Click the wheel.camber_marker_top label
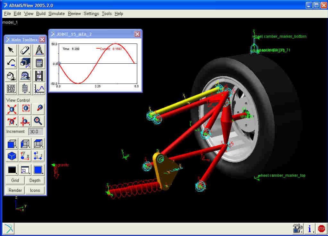 pyautogui.click(x=282, y=176)
